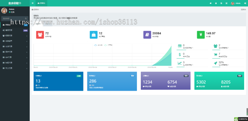Click the Admin avatar photo in the sidebar

(x=4, y=10)
